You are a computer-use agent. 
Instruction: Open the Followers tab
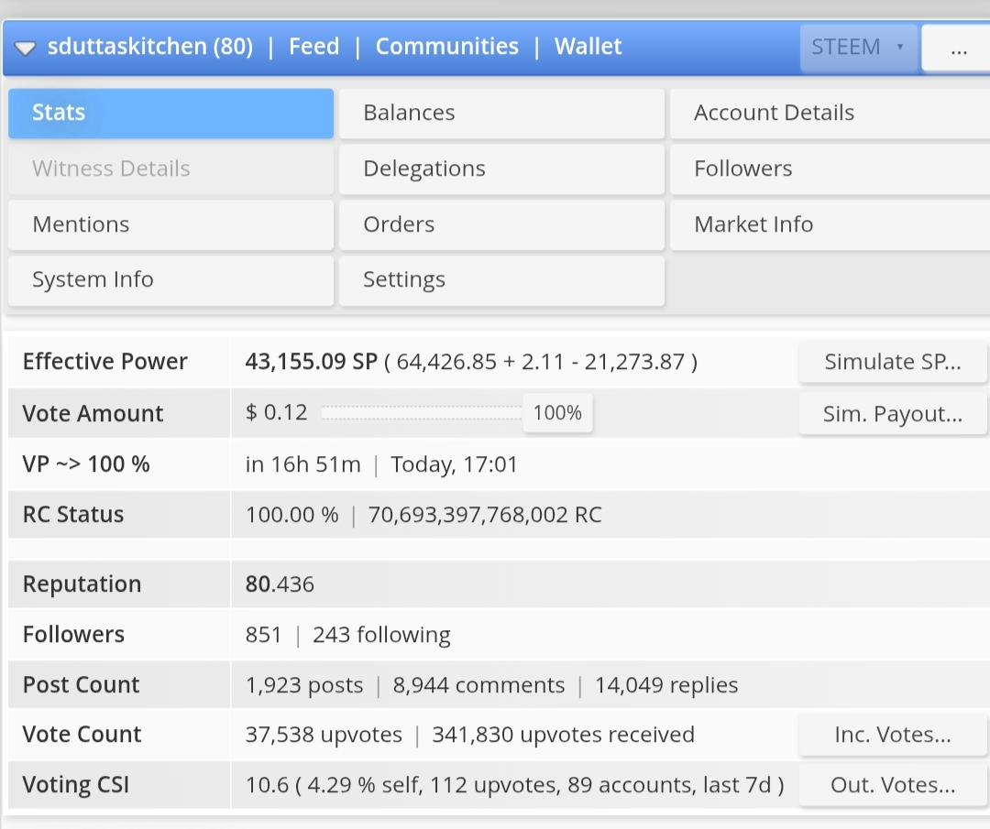click(x=830, y=169)
